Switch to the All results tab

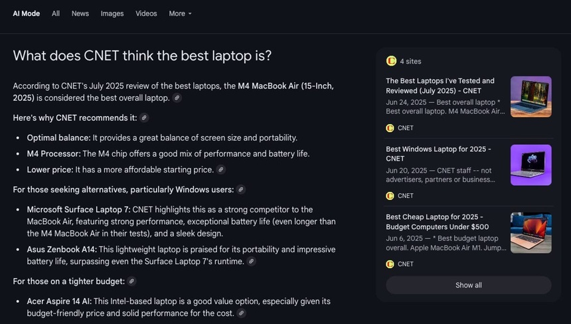[x=56, y=13]
